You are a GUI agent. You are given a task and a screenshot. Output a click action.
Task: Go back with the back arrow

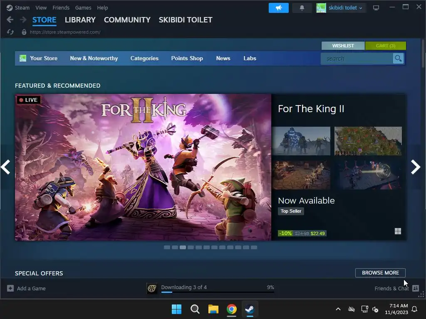coord(10,20)
